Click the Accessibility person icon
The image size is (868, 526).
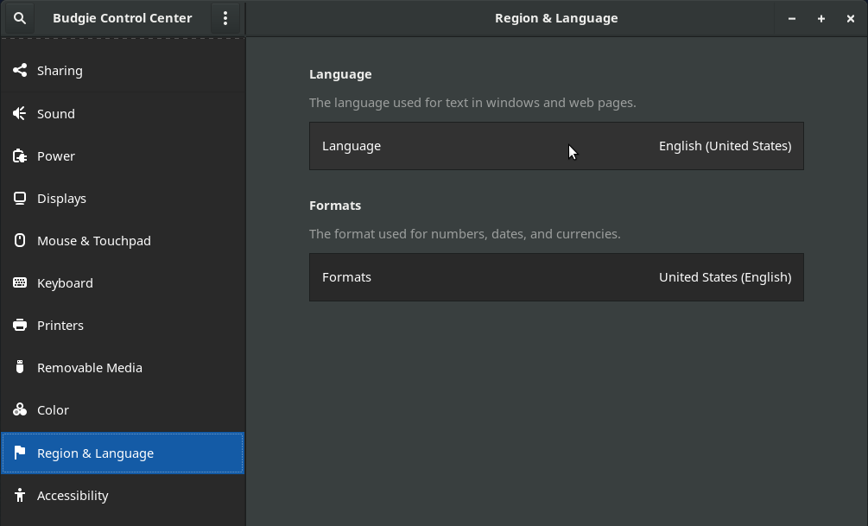(20, 496)
